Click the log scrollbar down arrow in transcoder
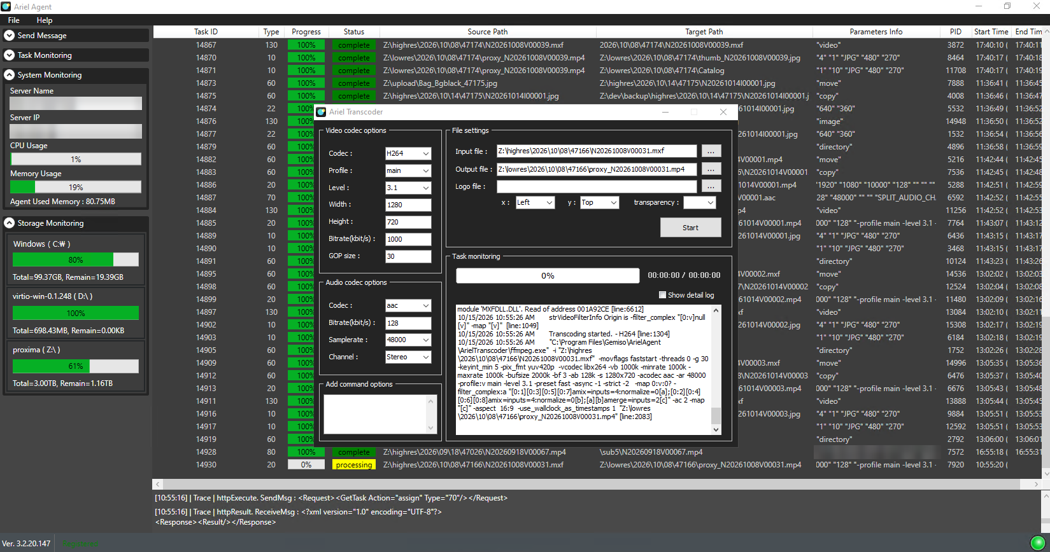1050x552 pixels. pos(716,429)
